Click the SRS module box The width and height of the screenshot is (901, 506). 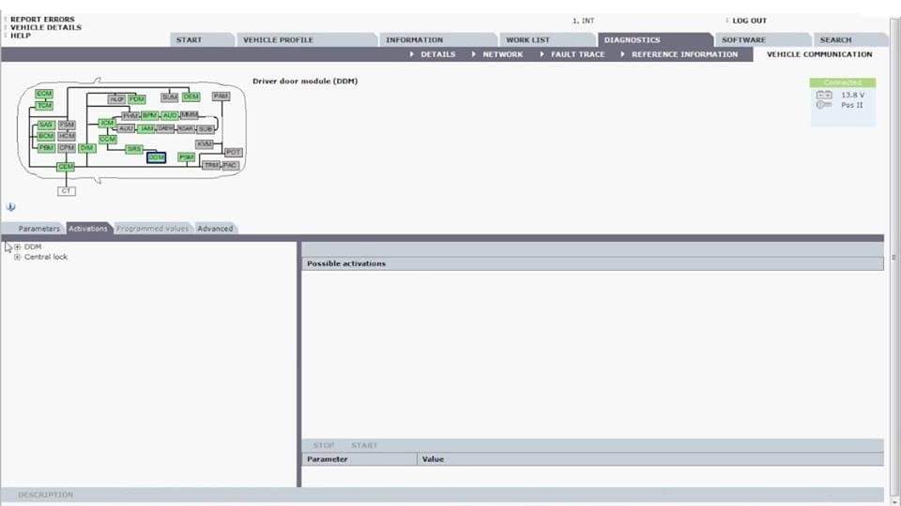click(x=134, y=149)
